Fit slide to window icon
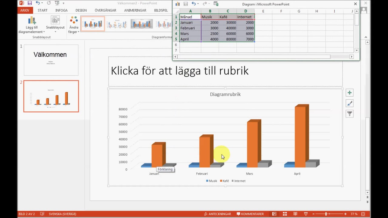The image size is (388, 218). pyautogui.click(x=363, y=214)
